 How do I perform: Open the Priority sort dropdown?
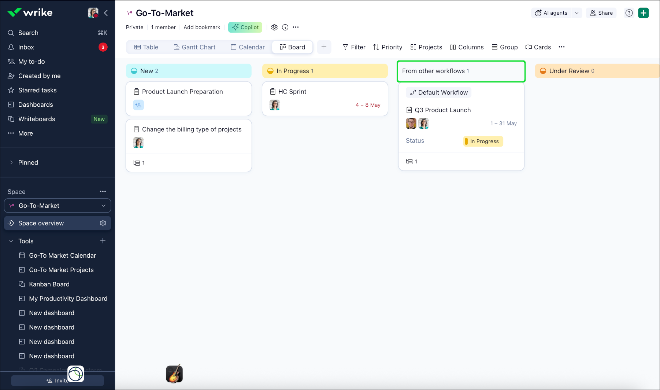click(388, 47)
